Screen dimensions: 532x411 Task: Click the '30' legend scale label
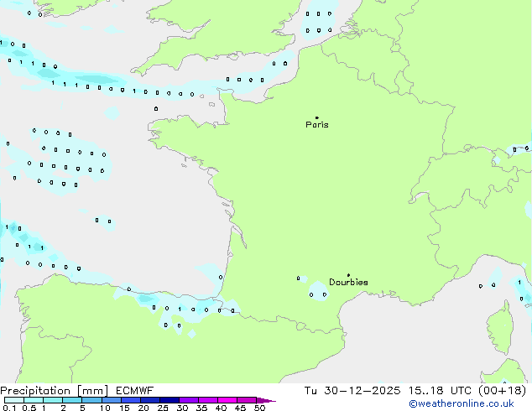pyautogui.click(x=182, y=408)
